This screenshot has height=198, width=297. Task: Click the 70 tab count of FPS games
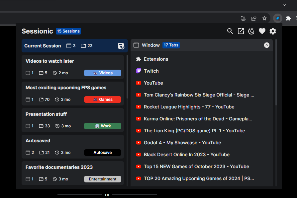(44, 99)
